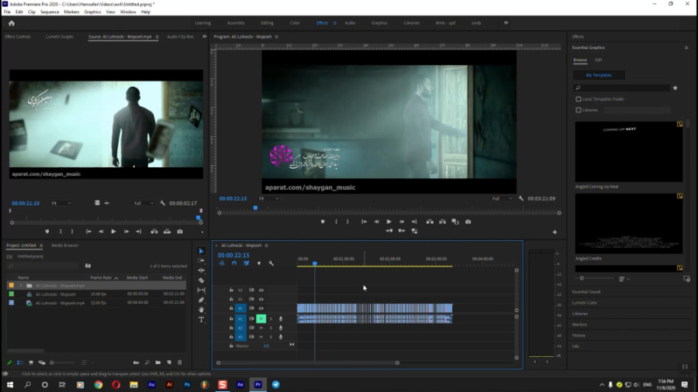The image size is (698, 392).
Task: Go to the Home screen
Action: [x=12, y=23]
